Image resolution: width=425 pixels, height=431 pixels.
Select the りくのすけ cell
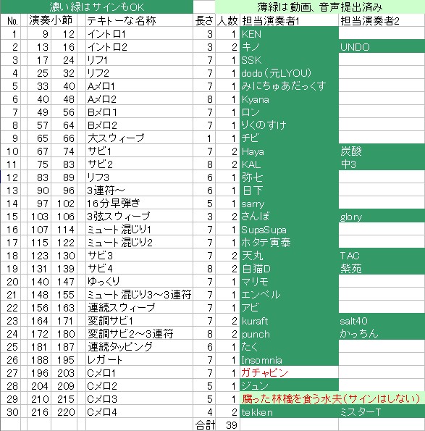point(289,125)
